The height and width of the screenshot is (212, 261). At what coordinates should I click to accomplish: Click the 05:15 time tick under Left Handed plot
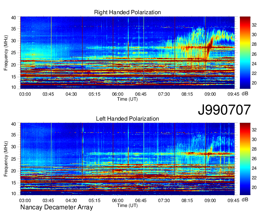pyautogui.click(x=94, y=200)
